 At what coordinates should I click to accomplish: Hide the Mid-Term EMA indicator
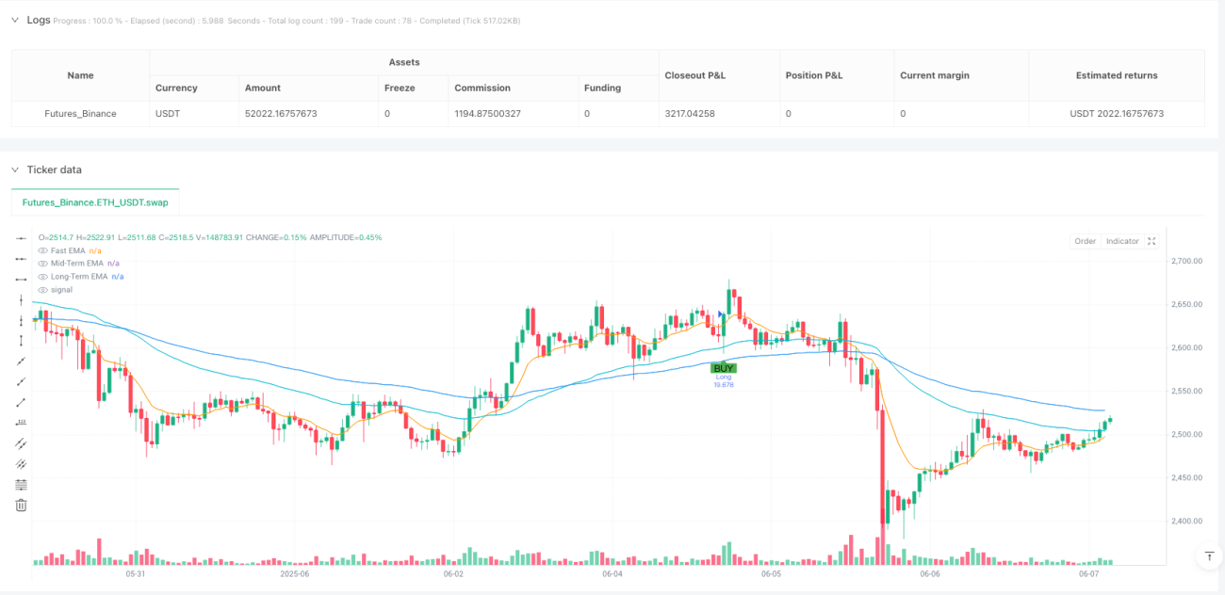point(42,264)
